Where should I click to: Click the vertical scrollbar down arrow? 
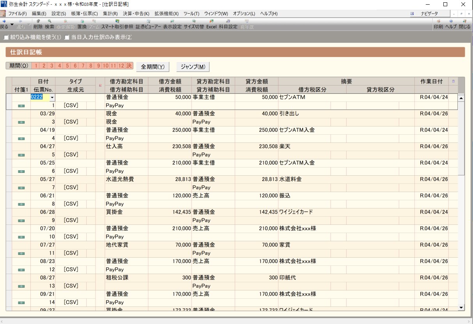coord(461,308)
